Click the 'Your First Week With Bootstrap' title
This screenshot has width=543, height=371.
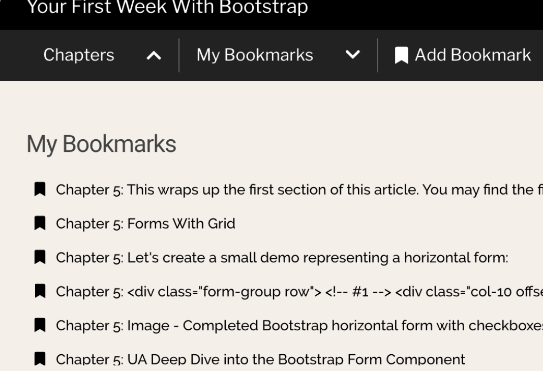(x=167, y=8)
